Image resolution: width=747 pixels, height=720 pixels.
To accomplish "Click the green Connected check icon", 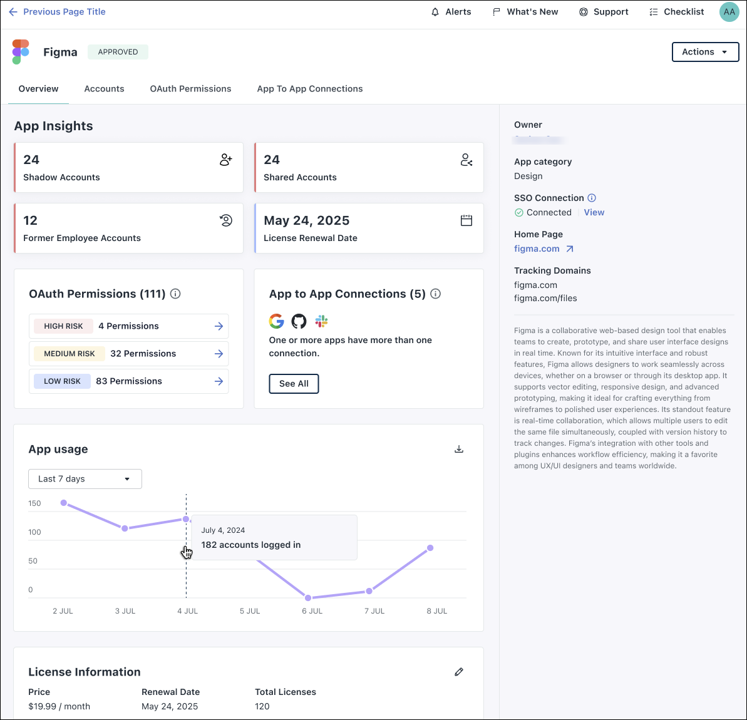I will pos(519,212).
